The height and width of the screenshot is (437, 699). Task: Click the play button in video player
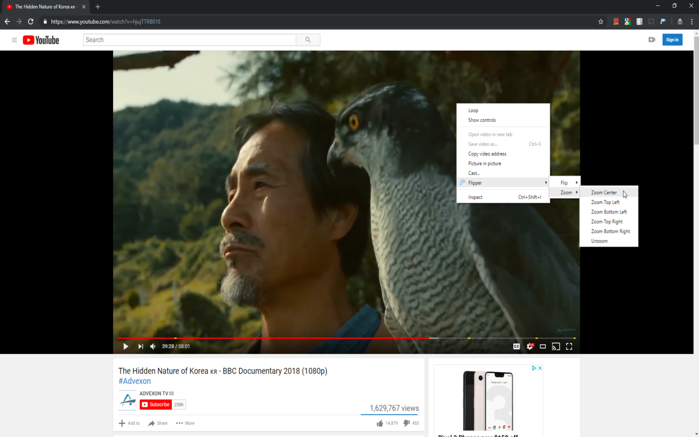(126, 346)
